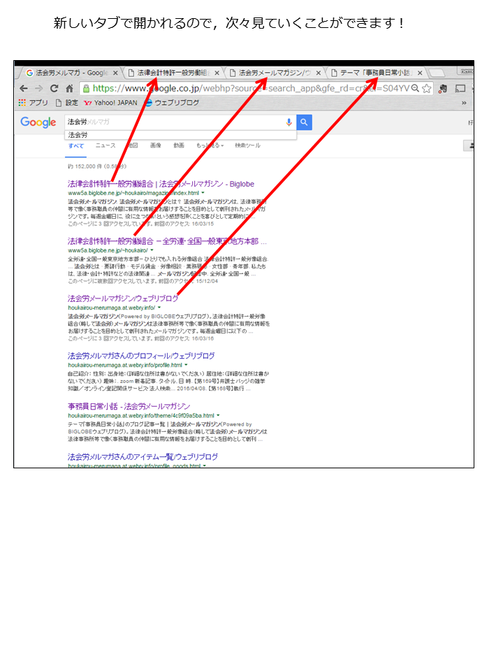The height and width of the screenshot is (671, 503).
Task: Click inside the Google search text box
Action: point(175,122)
